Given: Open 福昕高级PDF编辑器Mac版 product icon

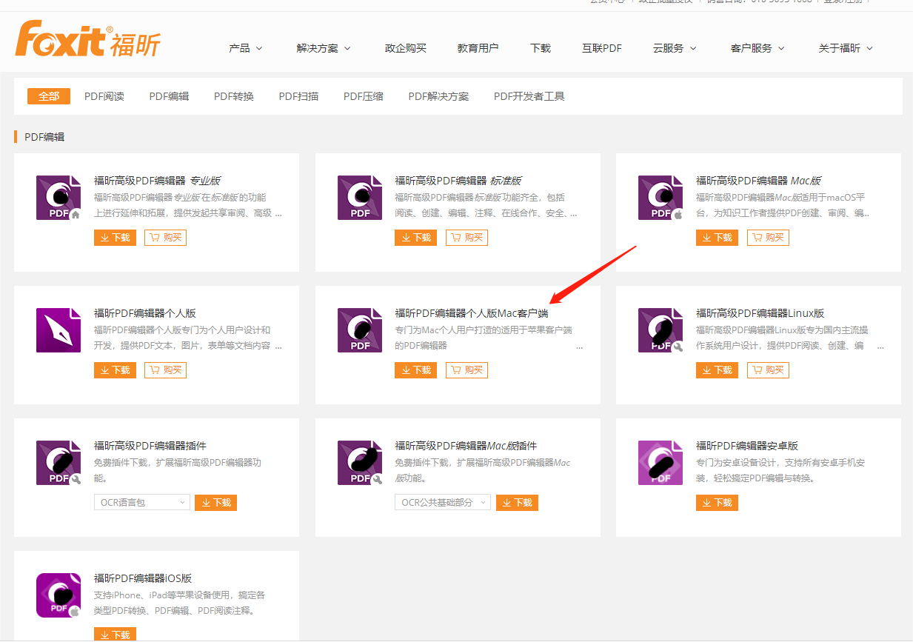Looking at the screenshot, I should pos(660,198).
